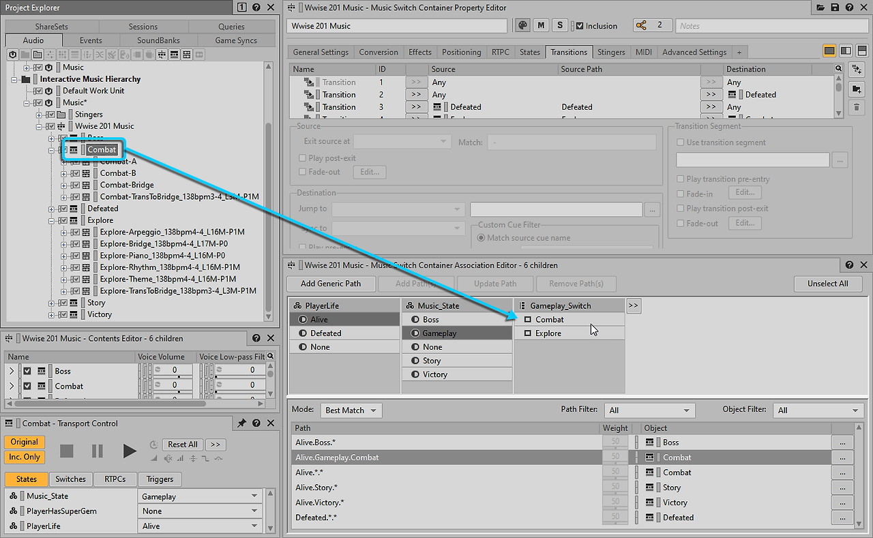The height and width of the screenshot is (538, 873).
Task: Open help for Association Editor
Action: (x=849, y=265)
